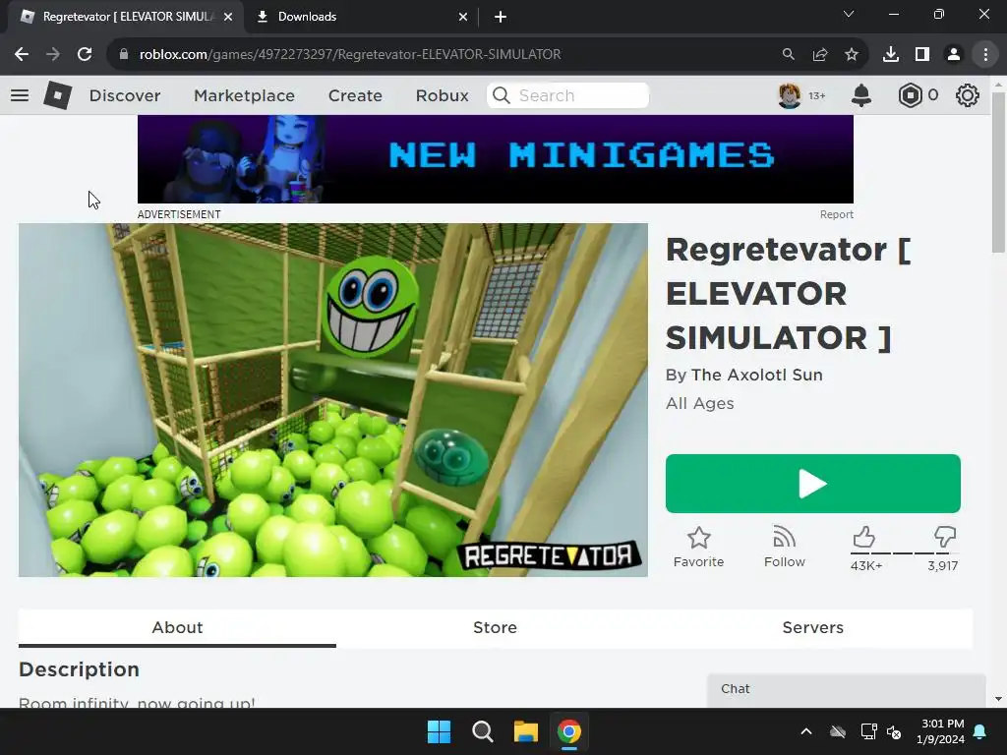Screen dimensions: 1007x755
Task: View site info via the padlock icon
Action: click(124, 55)
